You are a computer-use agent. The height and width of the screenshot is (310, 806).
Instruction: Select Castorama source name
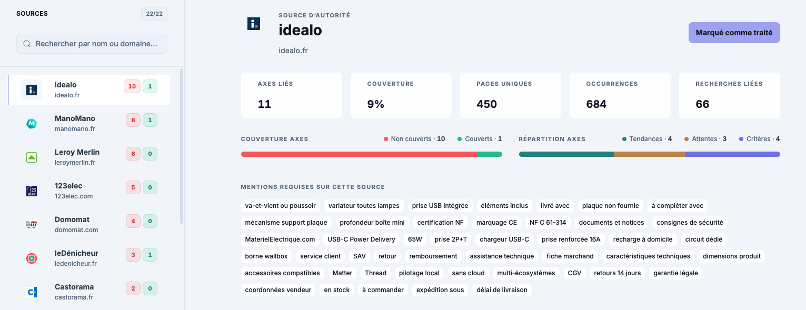74,287
